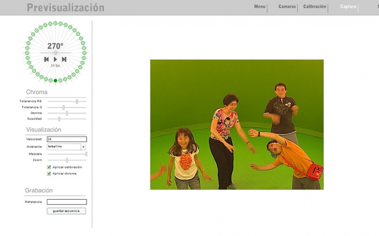
Task: Go to the Calibración section
Action: click(x=314, y=7)
